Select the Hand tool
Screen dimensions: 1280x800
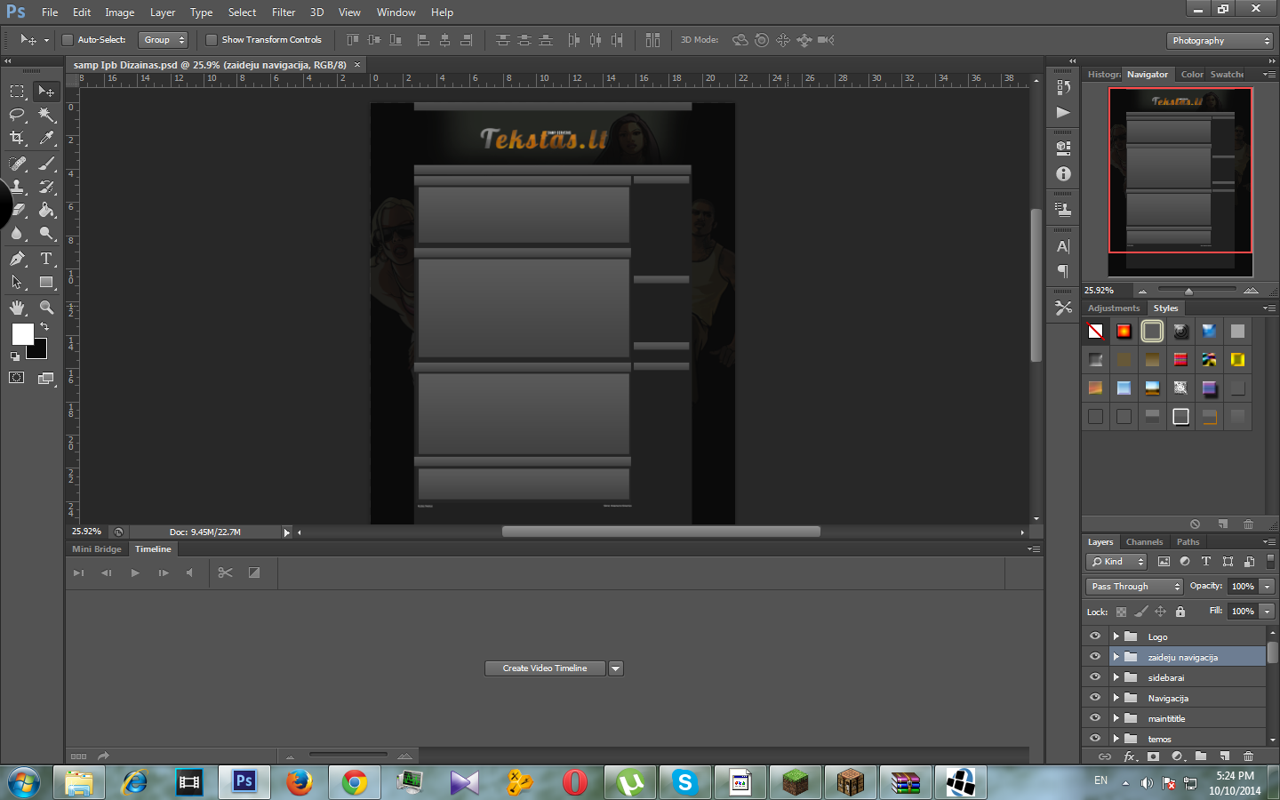[17, 308]
